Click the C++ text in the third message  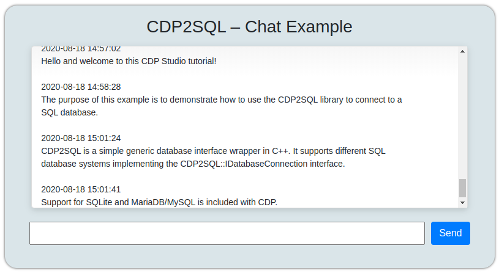(x=281, y=151)
